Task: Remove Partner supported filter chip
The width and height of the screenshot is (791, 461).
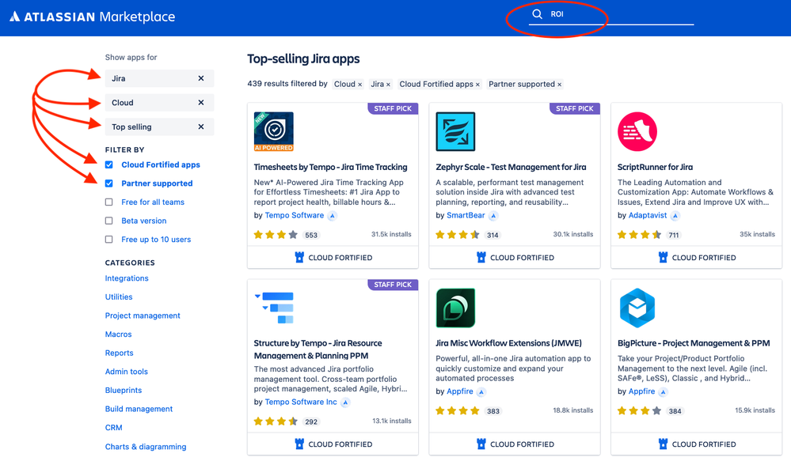Action: (x=559, y=85)
